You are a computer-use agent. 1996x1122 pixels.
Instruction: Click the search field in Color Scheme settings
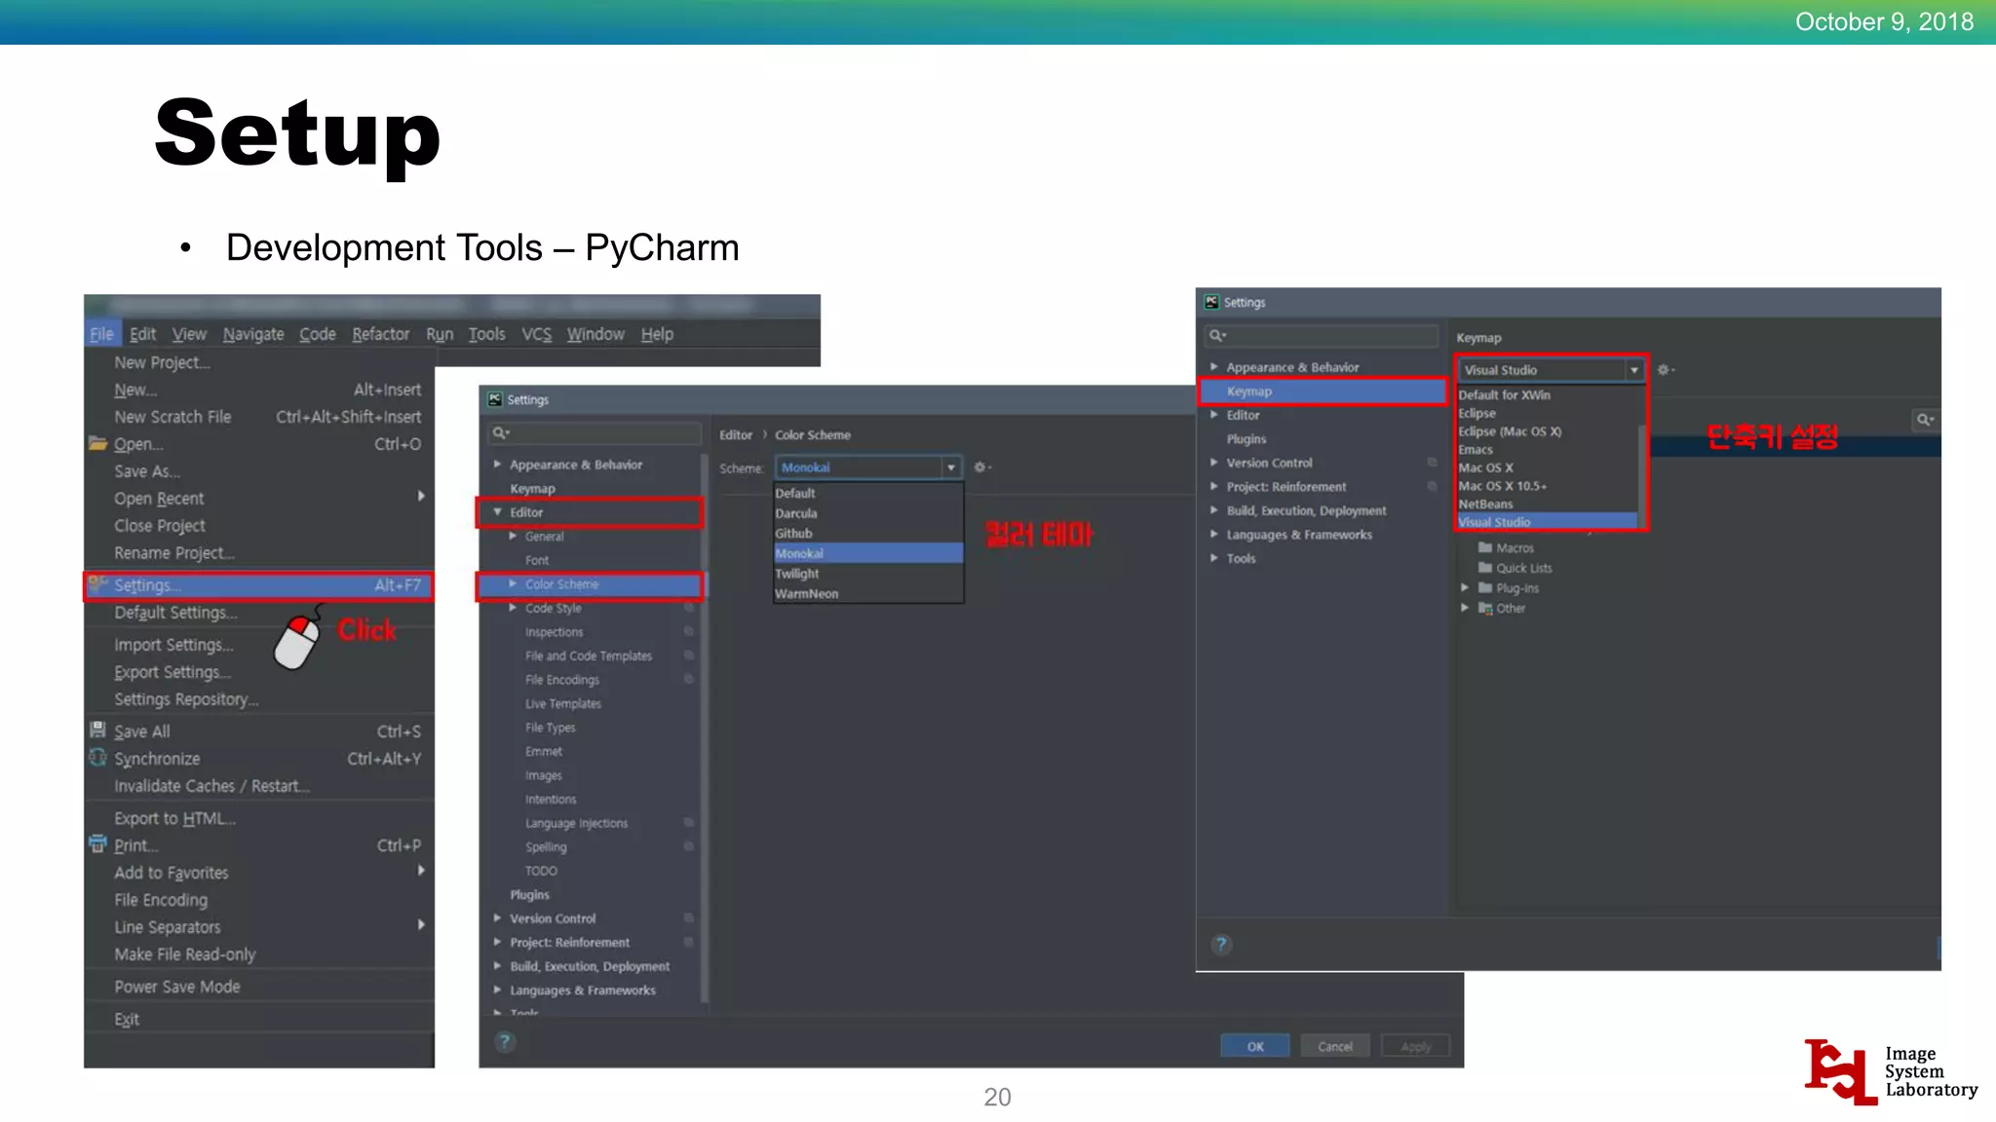coord(594,433)
